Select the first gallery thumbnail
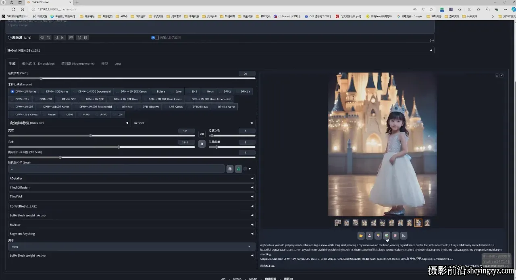 [338, 223]
